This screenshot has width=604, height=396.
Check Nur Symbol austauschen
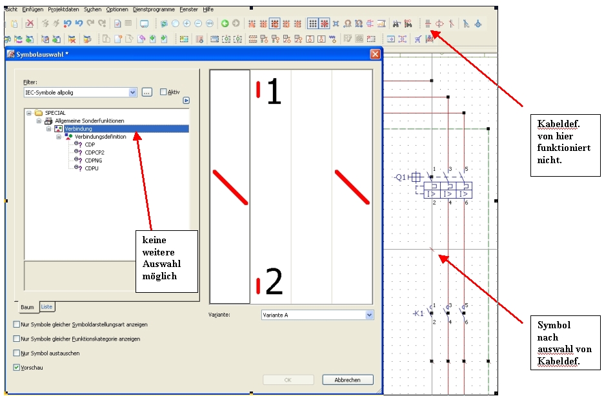click(x=16, y=353)
